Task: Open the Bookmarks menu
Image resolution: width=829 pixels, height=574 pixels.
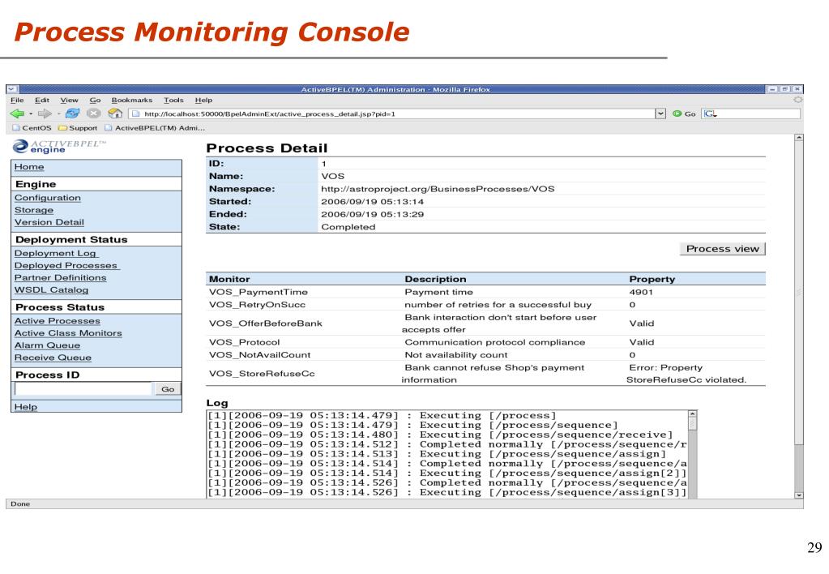Action: click(131, 100)
